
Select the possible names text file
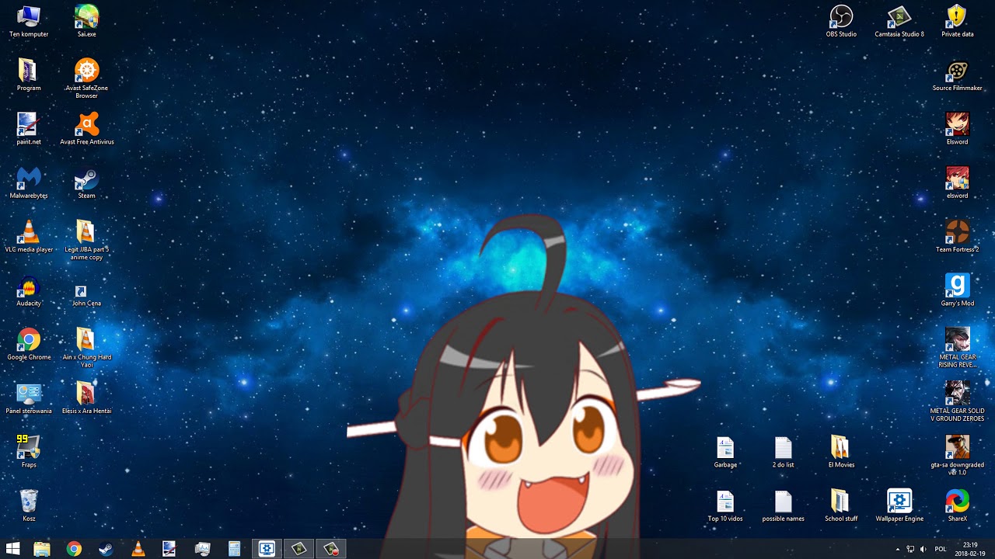click(783, 506)
